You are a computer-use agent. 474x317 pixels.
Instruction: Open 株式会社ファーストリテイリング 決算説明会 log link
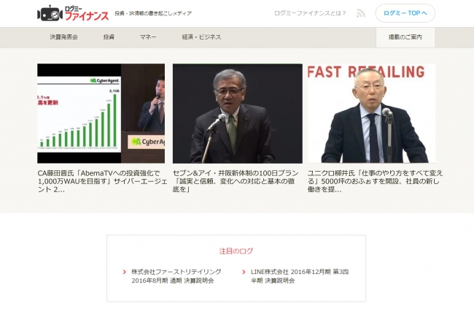pyautogui.click(x=176, y=276)
